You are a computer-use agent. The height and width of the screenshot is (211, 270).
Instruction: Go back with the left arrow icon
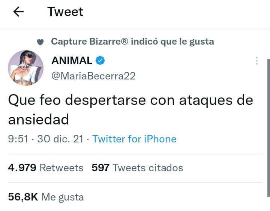18,12
